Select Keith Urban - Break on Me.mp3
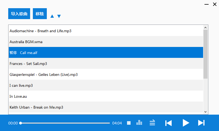This screenshot has width=219, height=131. click(x=106, y=107)
